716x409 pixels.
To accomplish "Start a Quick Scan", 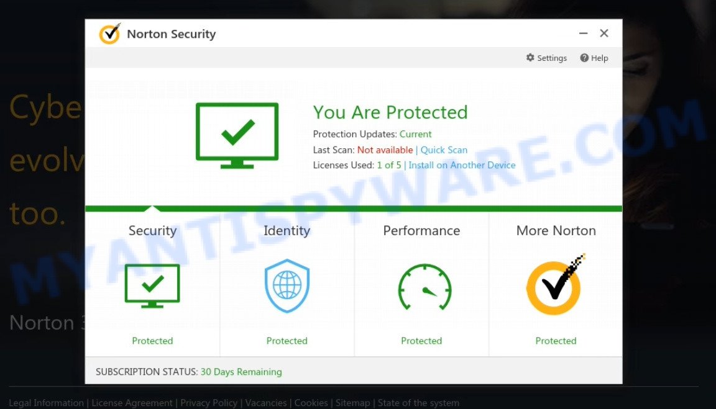I will 444,150.
